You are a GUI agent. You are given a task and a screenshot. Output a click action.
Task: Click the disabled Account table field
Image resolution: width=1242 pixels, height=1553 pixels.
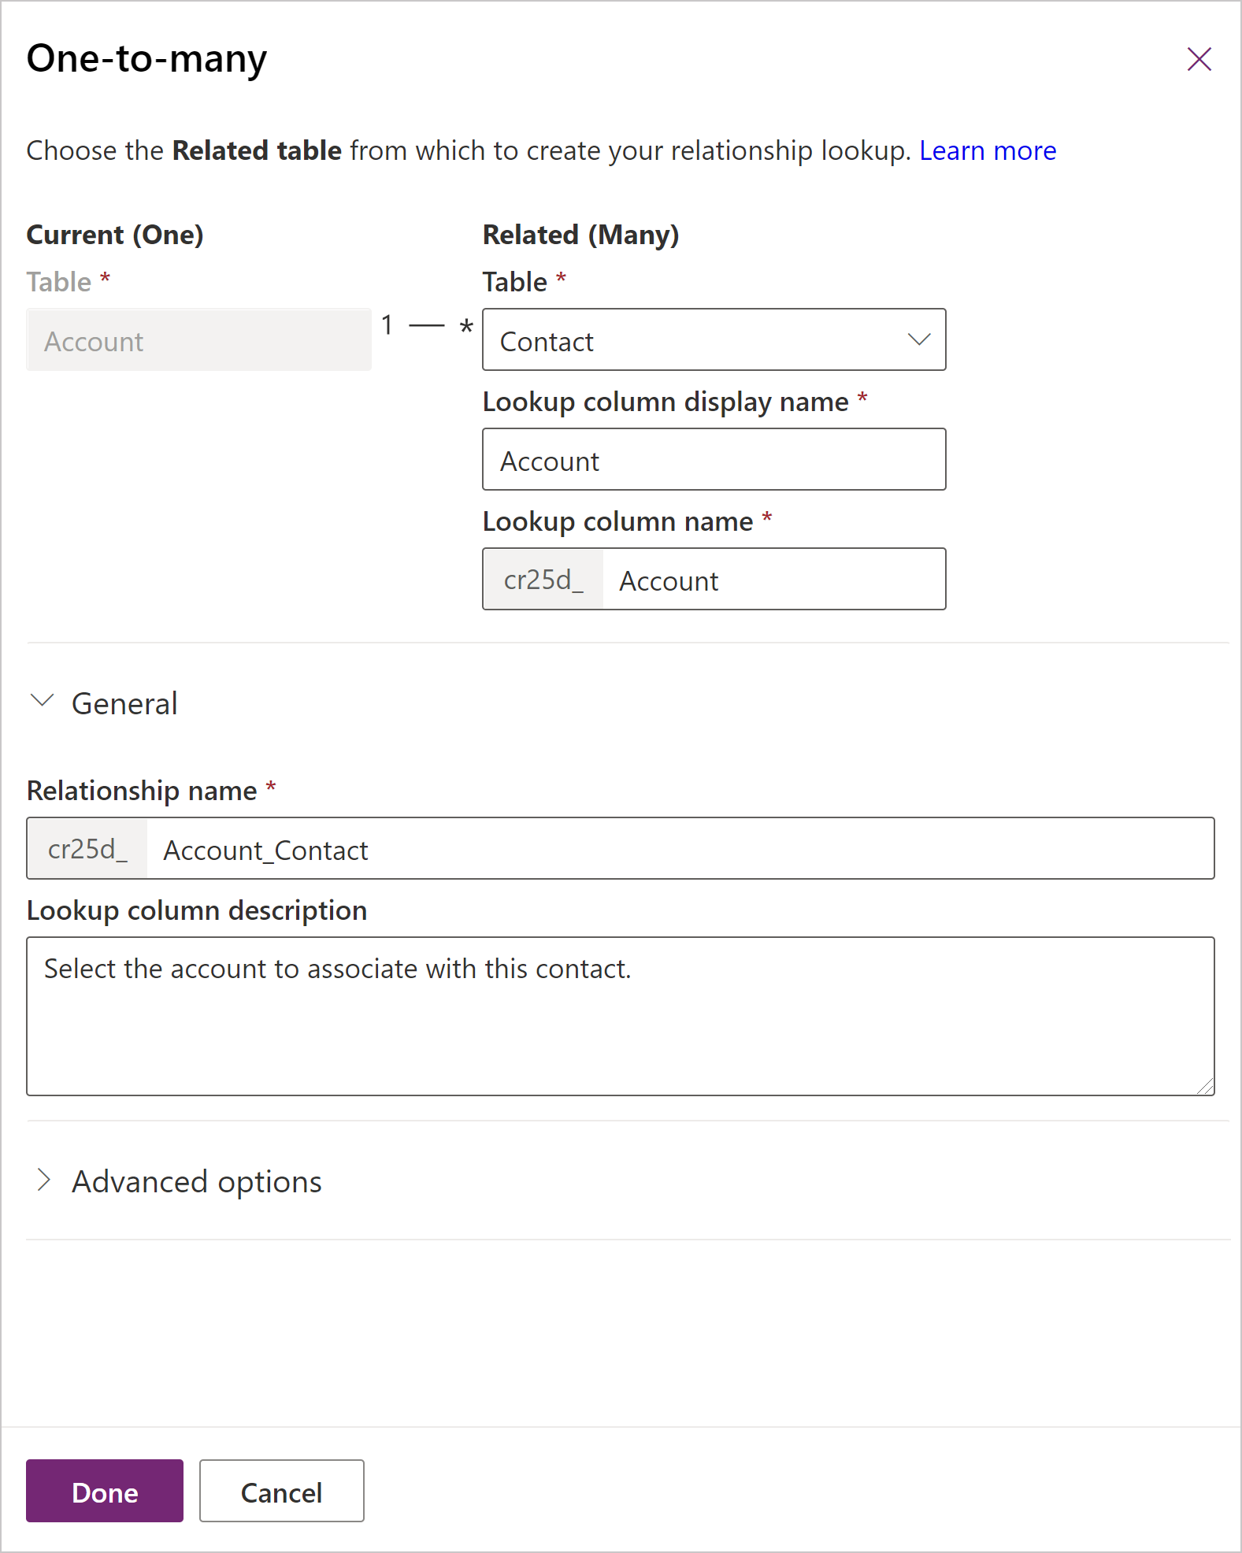point(198,340)
